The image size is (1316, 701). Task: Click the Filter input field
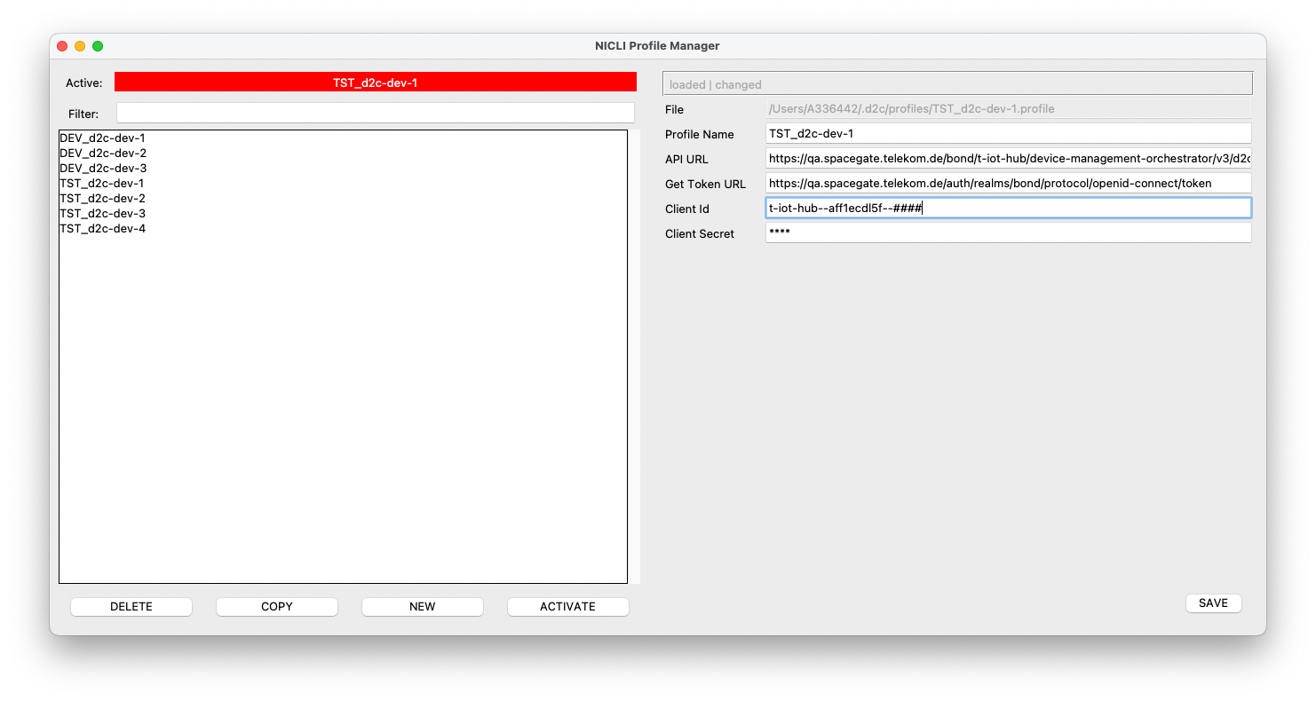coord(375,113)
